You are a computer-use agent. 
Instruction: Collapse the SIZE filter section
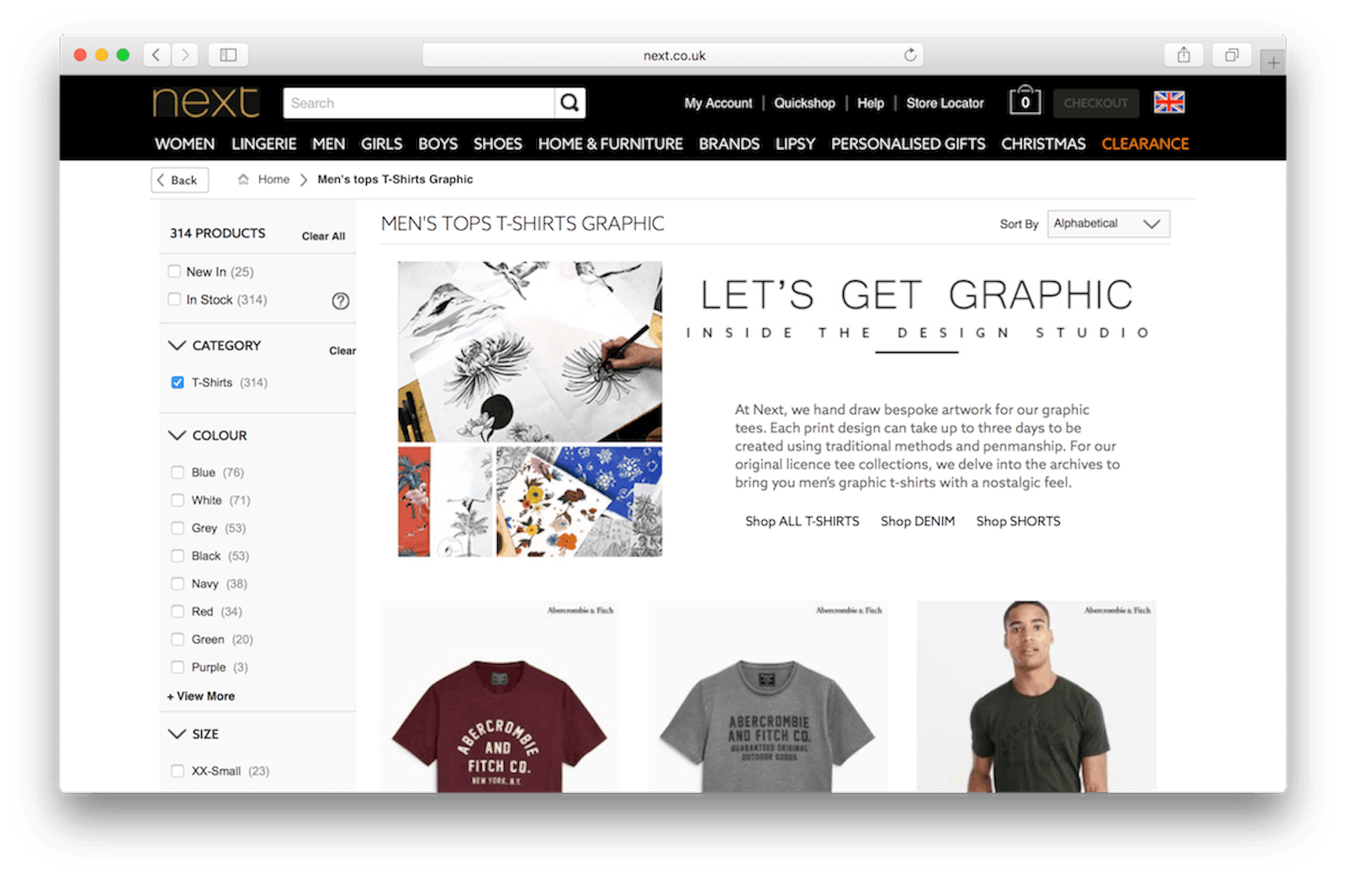coord(177,734)
